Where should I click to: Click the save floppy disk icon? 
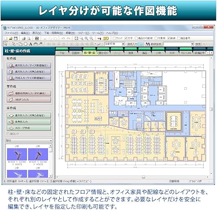[x=16, y=38]
